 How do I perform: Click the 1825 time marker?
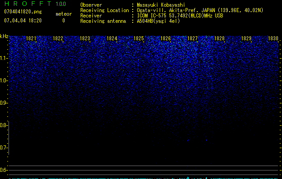click(x=139, y=38)
